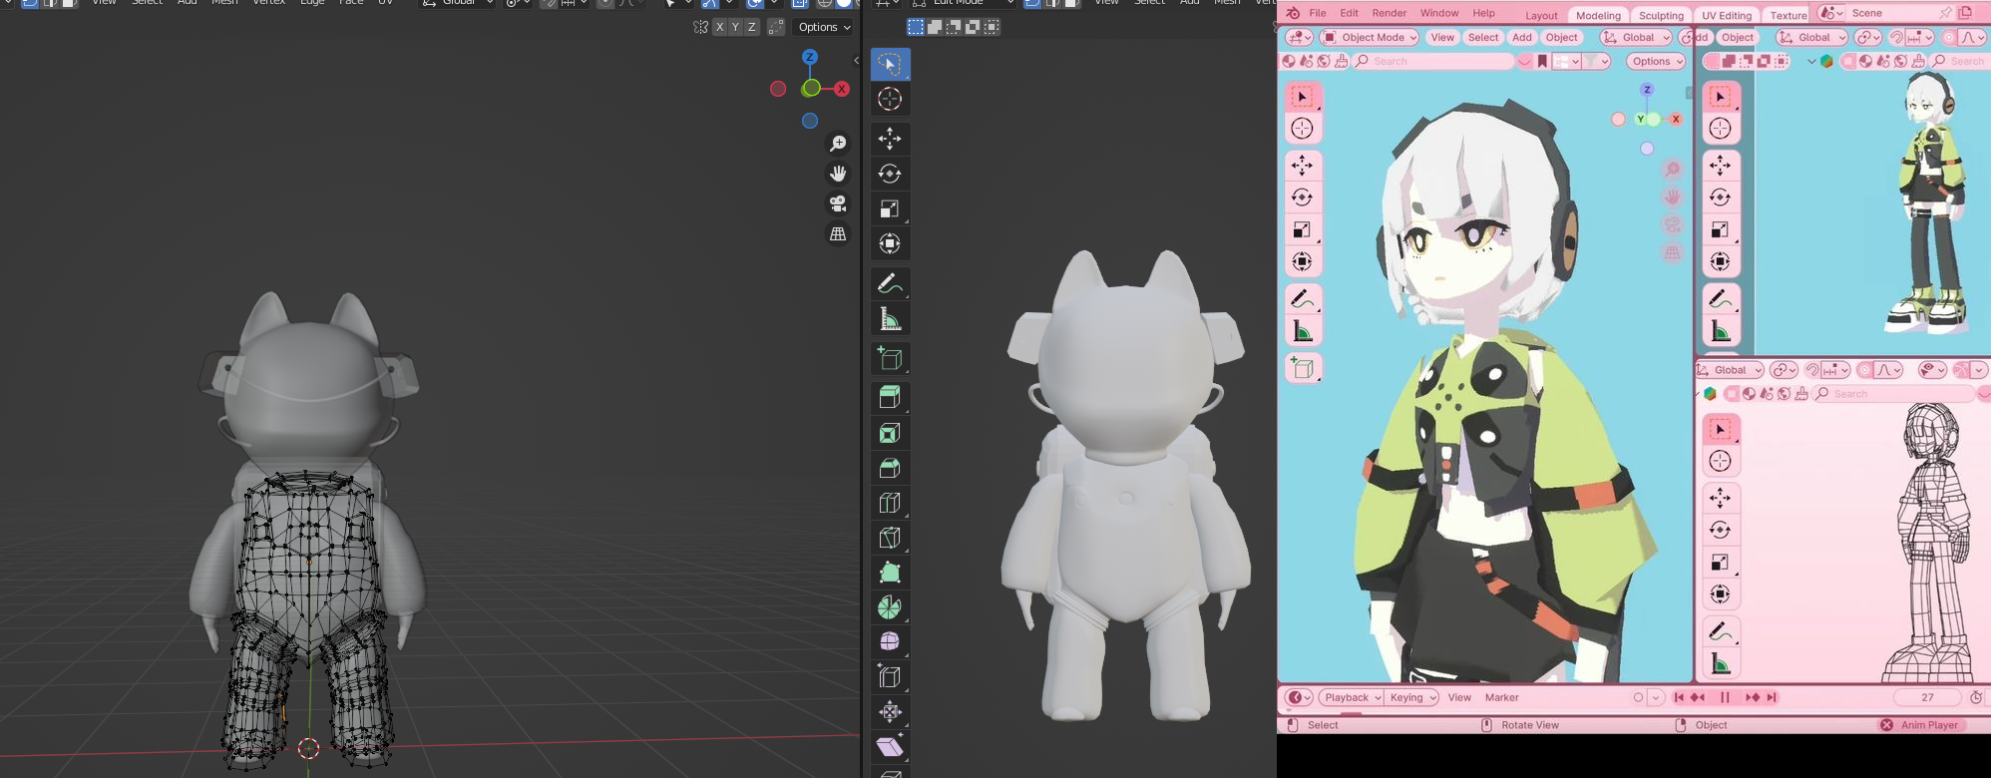1991x778 pixels.
Task: Select the Knife tool in the dark toolbar
Action: pyautogui.click(x=890, y=538)
